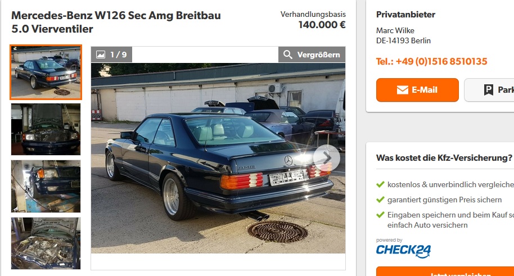Click the parking bookmark icon
Screen dimensions: 514x276
coord(489,90)
